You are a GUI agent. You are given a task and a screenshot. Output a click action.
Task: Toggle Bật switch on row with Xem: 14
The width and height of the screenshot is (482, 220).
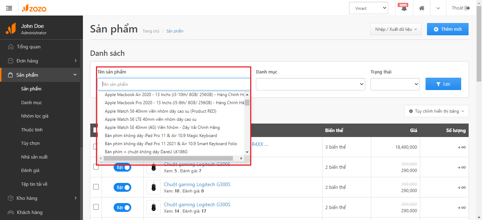pos(122,208)
